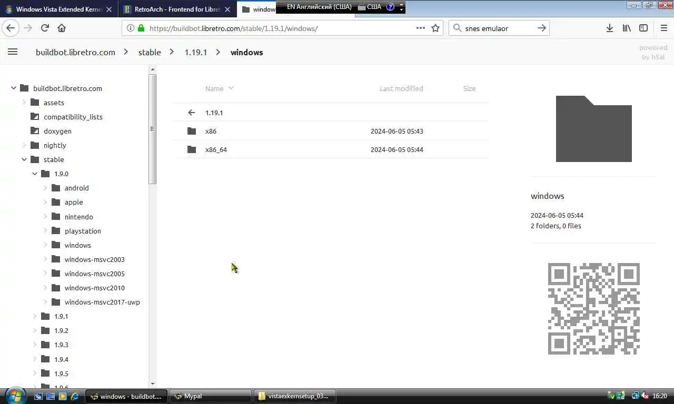Select windows-msvc2005 in the tree
Viewport: 674px width, 404px height.
tap(94, 274)
